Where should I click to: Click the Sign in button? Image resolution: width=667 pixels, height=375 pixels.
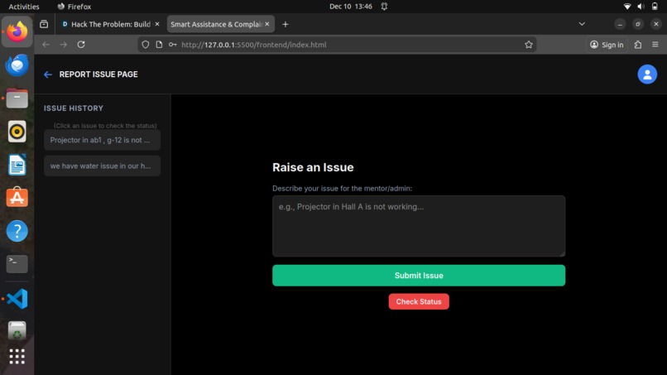point(607,44)
